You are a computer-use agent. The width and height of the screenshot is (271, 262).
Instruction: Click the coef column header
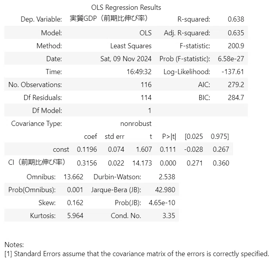pyautogui.click(x=90, y=136)
